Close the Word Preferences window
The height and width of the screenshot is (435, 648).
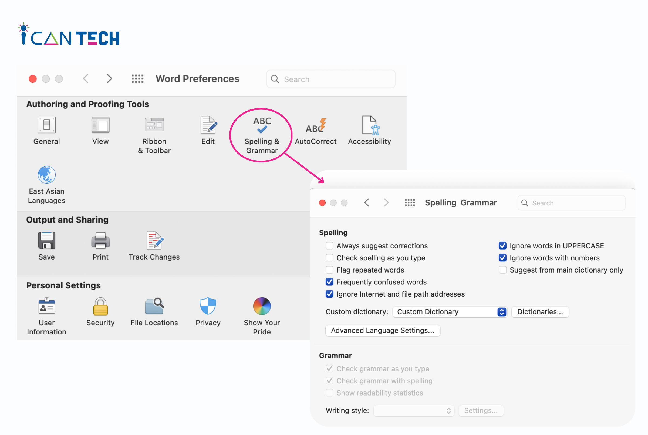click(x=33, y=79)
